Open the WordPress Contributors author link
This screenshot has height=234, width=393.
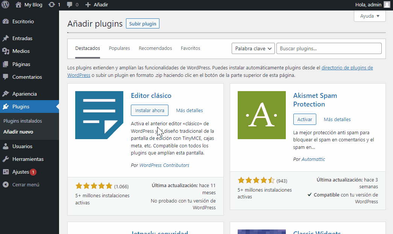pyautogui.click(x=164, y=165)
